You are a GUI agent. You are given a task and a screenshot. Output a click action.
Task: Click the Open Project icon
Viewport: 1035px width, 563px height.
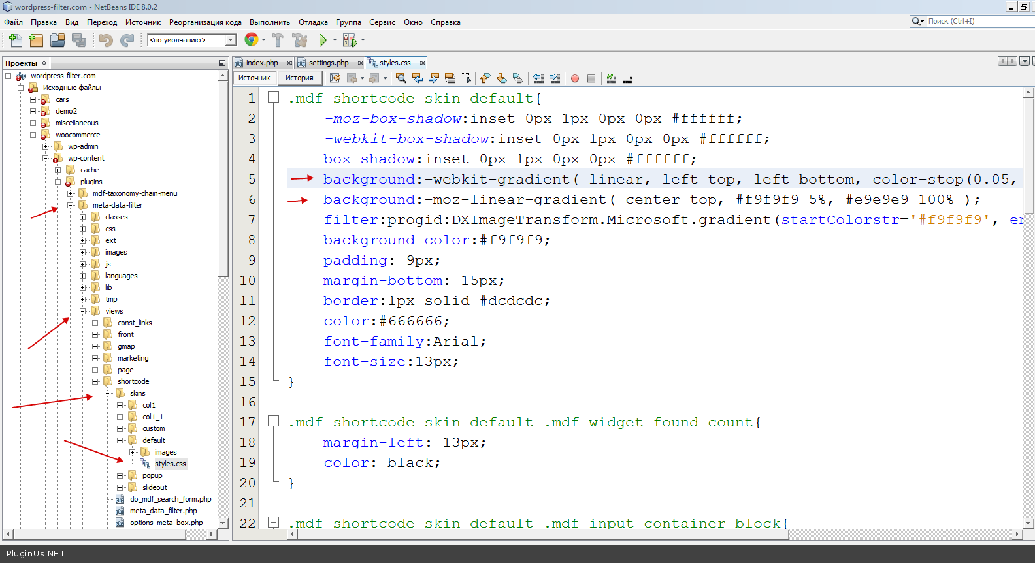tap(57, 40)
